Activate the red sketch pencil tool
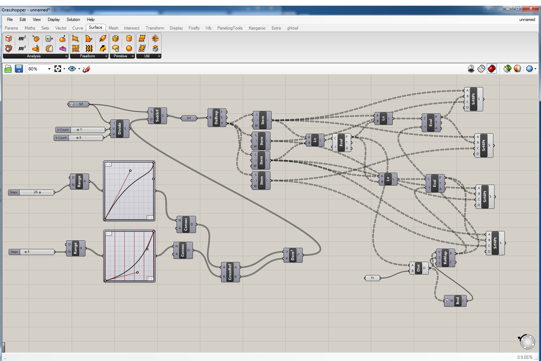Viewport: 541px width, 361px height. click(x=86, y=69)
